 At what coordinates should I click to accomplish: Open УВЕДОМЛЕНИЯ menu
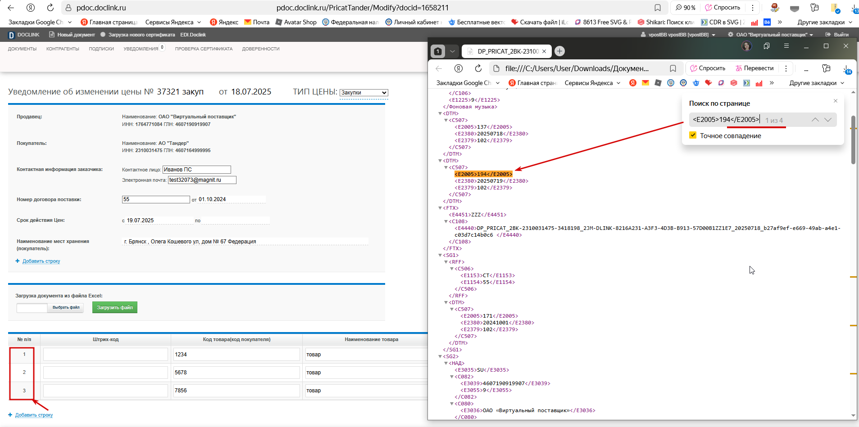pos(141,49)
